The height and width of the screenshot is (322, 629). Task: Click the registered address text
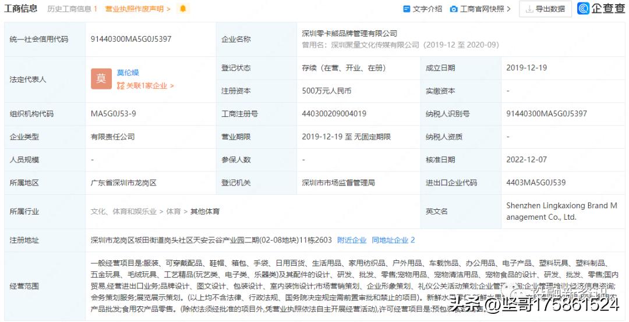211,240
